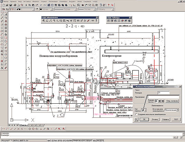Switch to the Модель tab
This screenshot has height=142, width=185.
pos(23,125)
